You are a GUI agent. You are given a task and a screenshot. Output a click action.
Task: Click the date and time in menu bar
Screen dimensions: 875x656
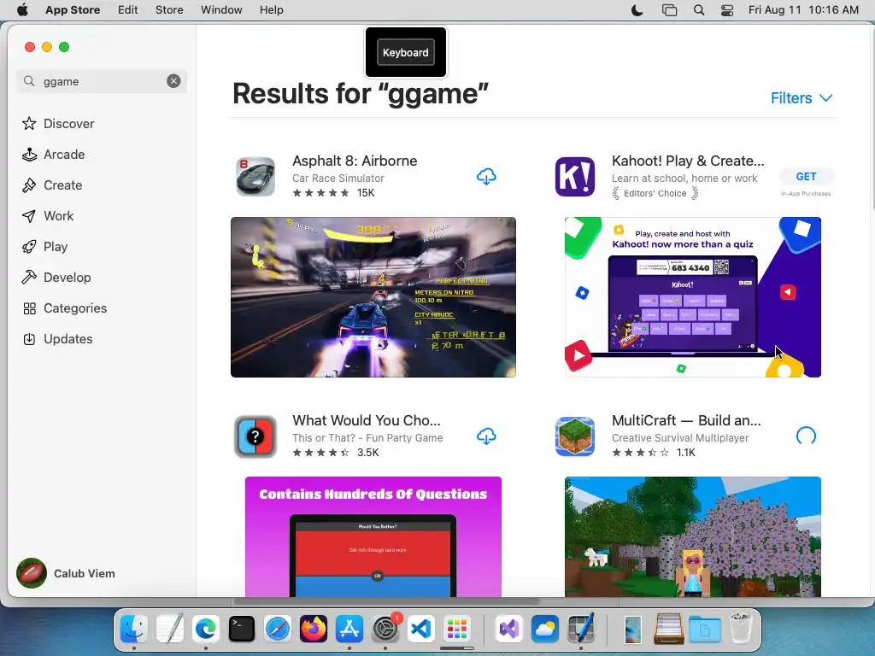803,10
